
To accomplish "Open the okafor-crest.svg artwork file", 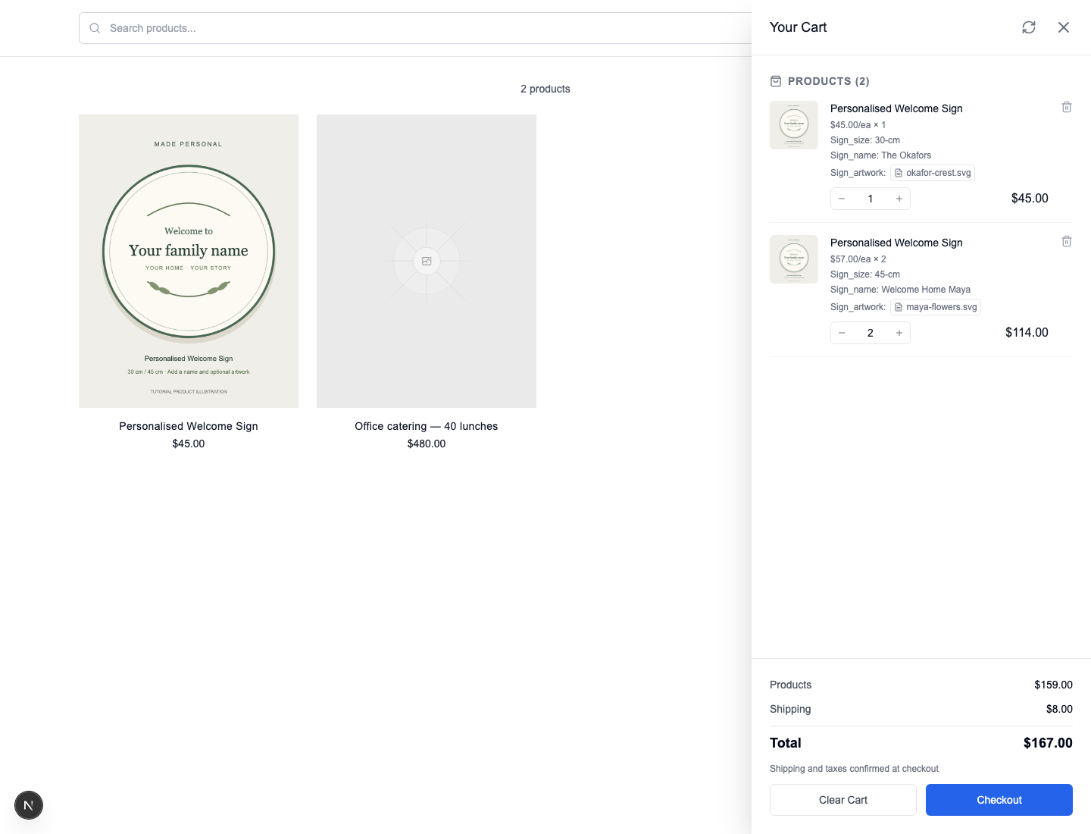I will [x=933, y=173].
